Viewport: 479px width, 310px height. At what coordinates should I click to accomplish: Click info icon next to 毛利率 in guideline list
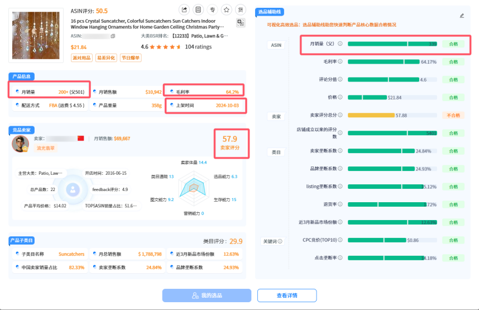click(x=340, y=61)
